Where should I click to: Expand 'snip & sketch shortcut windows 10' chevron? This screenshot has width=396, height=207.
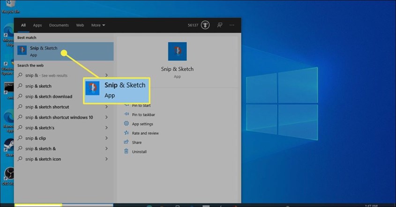tap(106, 117)
